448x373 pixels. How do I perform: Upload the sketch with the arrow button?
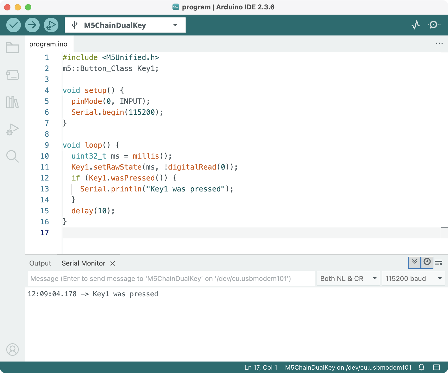pos(32,25)
